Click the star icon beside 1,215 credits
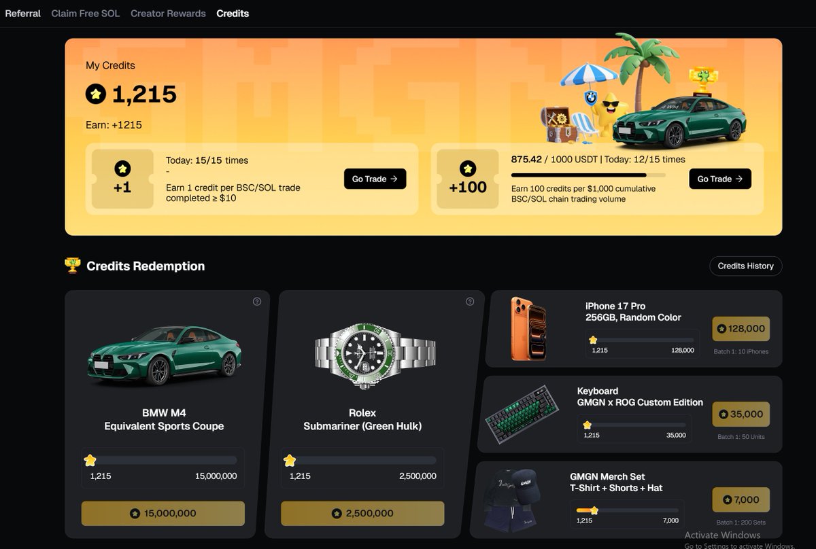Screen dimensions: 816x549 coord(96,94)
